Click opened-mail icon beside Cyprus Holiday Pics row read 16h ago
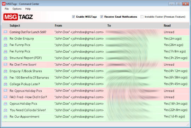Screen dimensions: 191x128 pyautogui.click(x=5, y=104)
